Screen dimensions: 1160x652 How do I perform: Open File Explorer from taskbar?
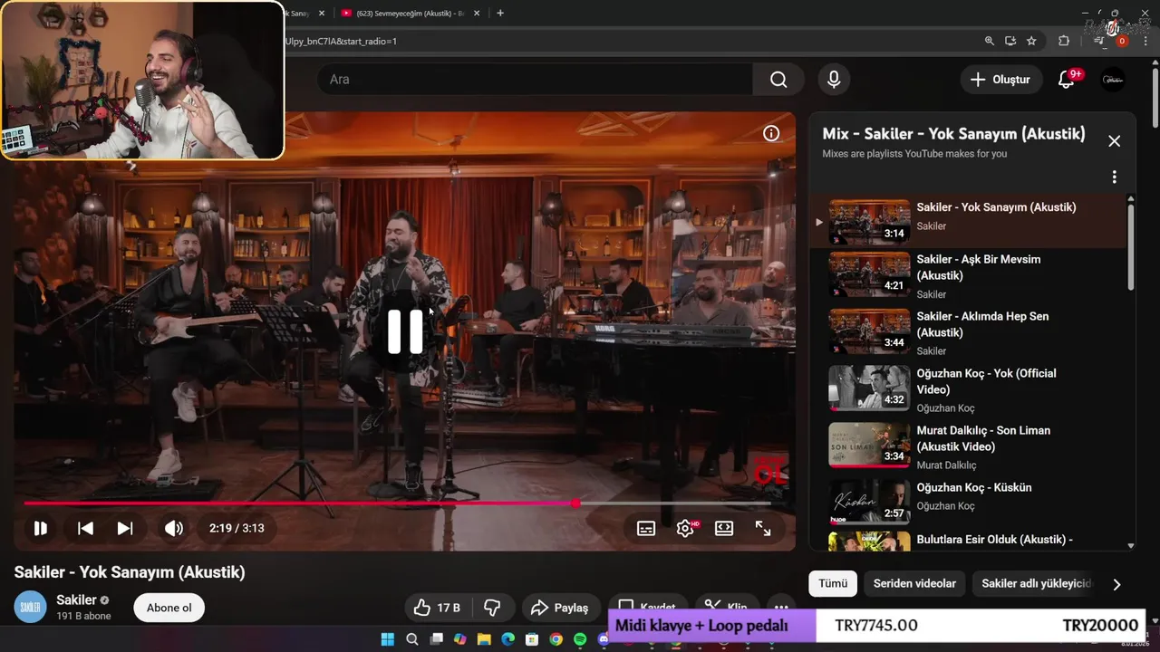point(484,639)
